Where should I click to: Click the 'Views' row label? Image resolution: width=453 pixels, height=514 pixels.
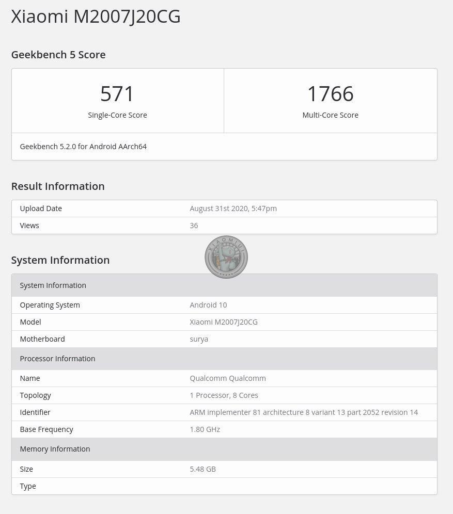coord(29,226)
